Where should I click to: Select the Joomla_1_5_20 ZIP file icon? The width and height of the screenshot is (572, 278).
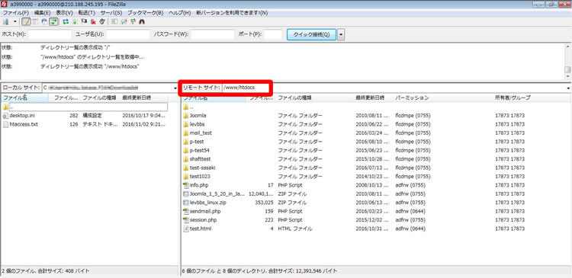click(186, 193)
